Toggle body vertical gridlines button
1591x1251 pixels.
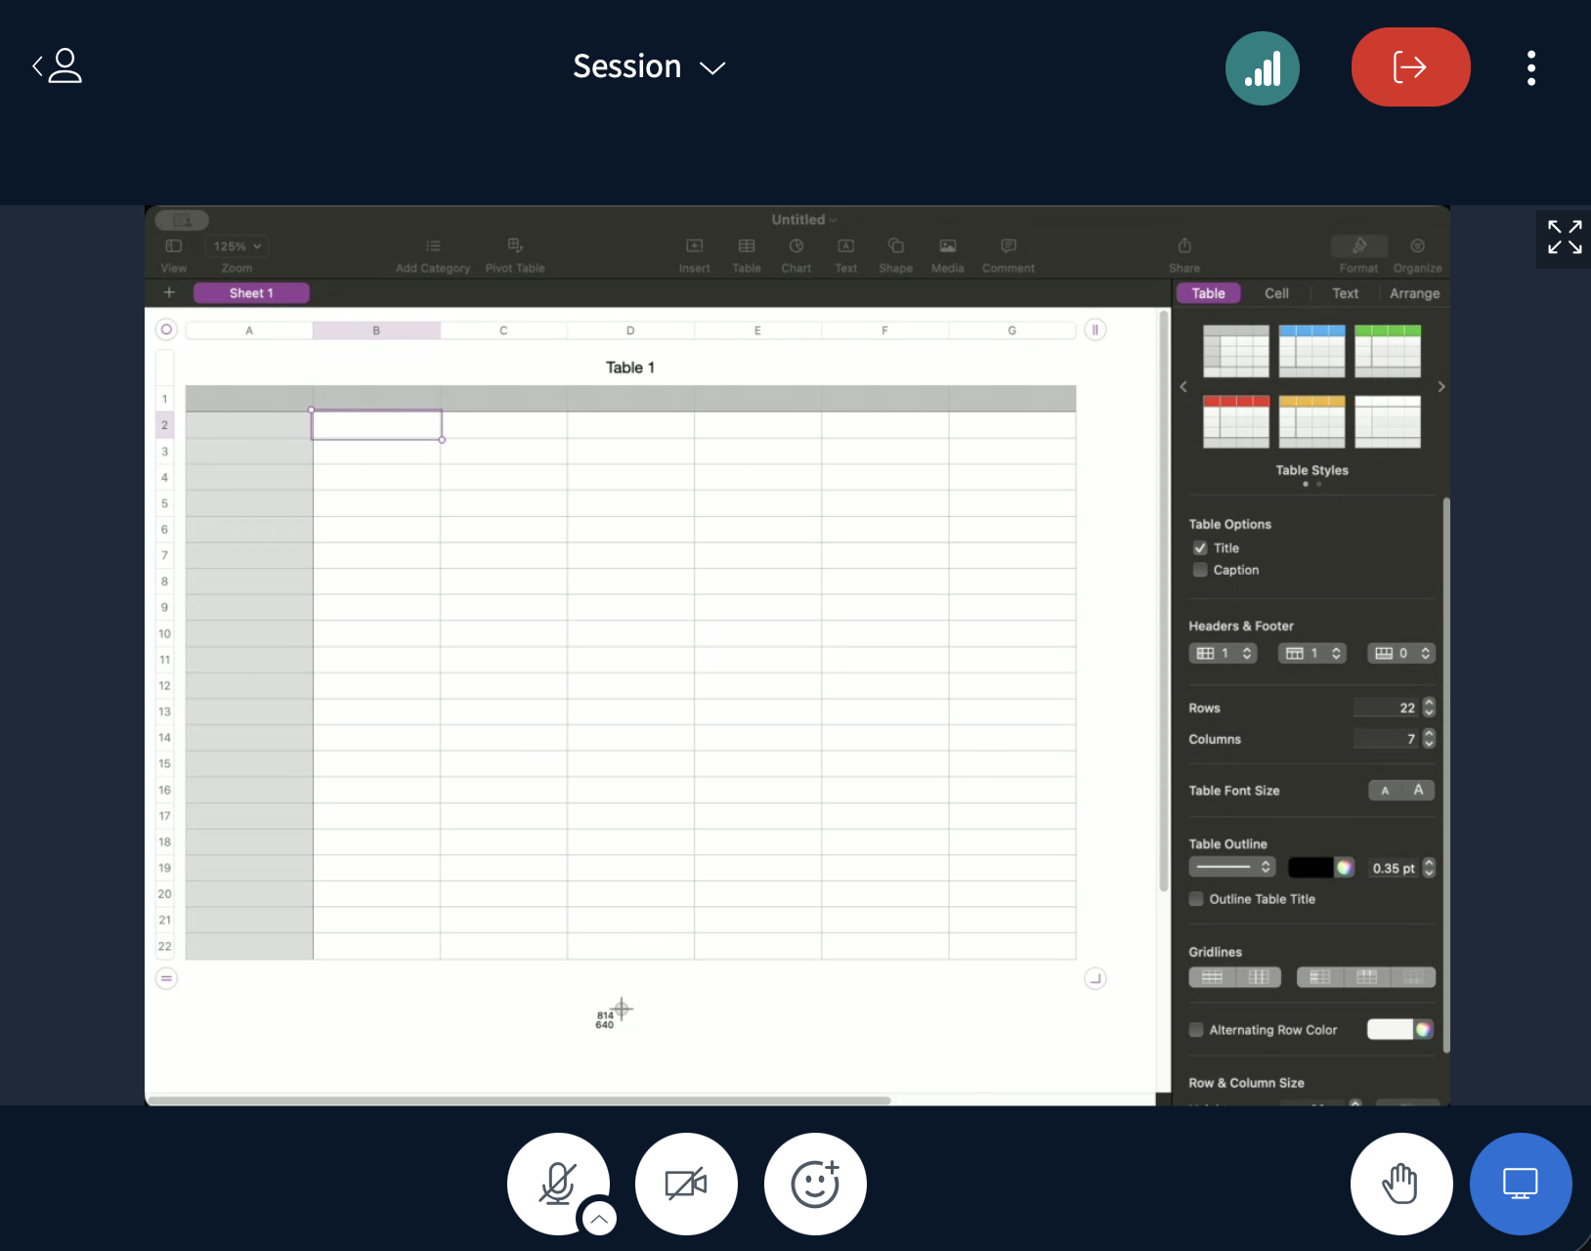pos(1259,977)
